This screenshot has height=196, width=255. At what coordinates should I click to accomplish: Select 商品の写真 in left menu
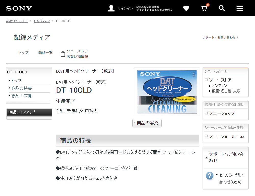click(x=21, y=96)
